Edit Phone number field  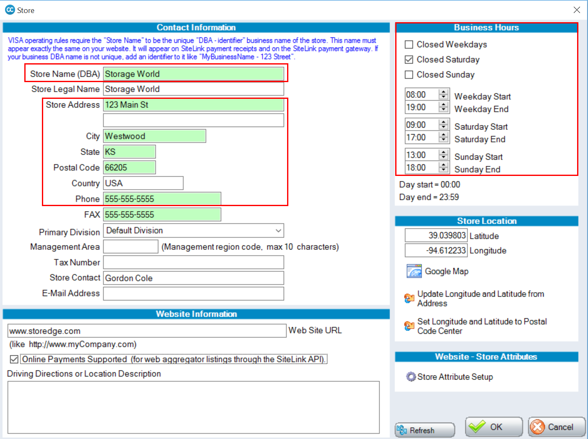[162, 199]
